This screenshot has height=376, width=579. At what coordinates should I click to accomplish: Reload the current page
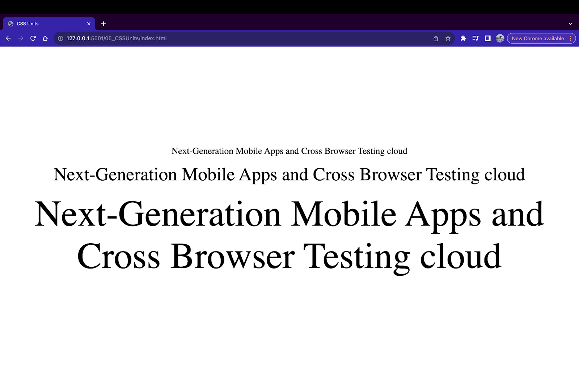(33, 38)
